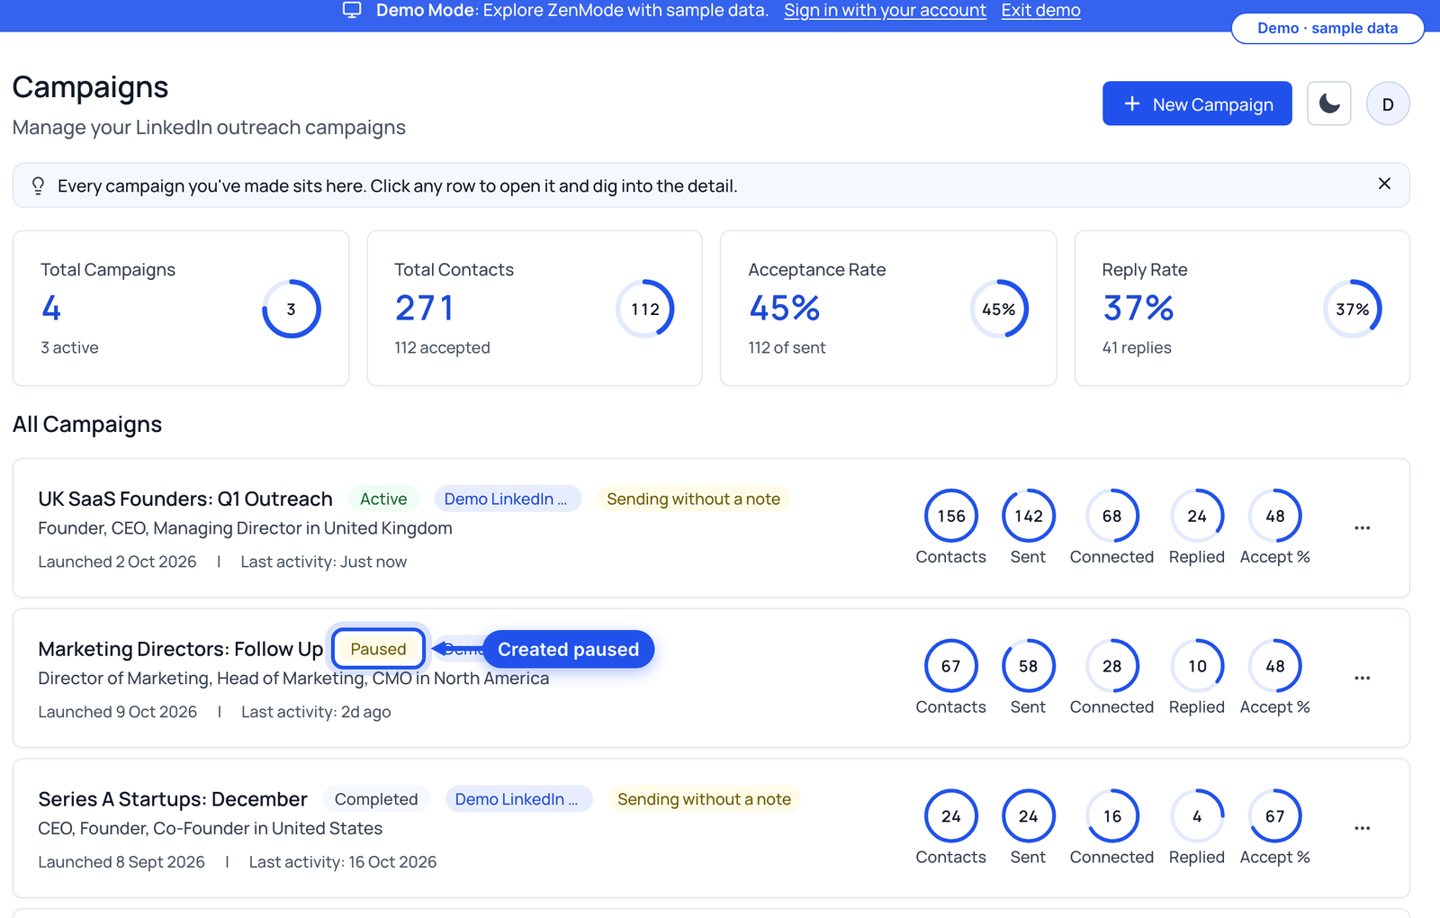
Task: Click the Acceptance Rate 45% ring
Action: pos(999,309)
